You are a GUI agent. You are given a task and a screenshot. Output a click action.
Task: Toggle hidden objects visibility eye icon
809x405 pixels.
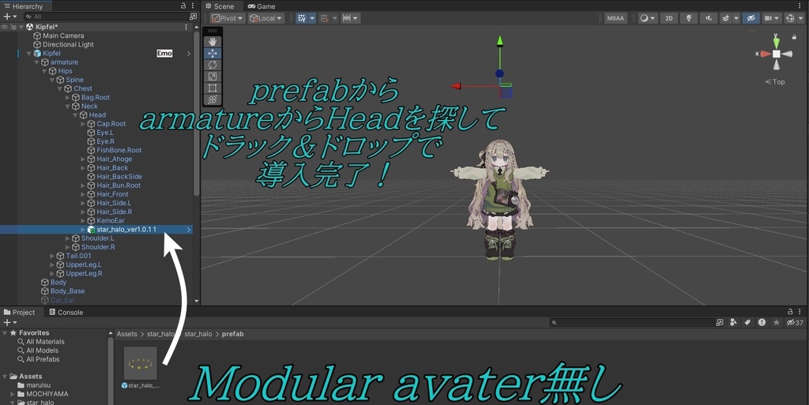(x=751, y=18)
